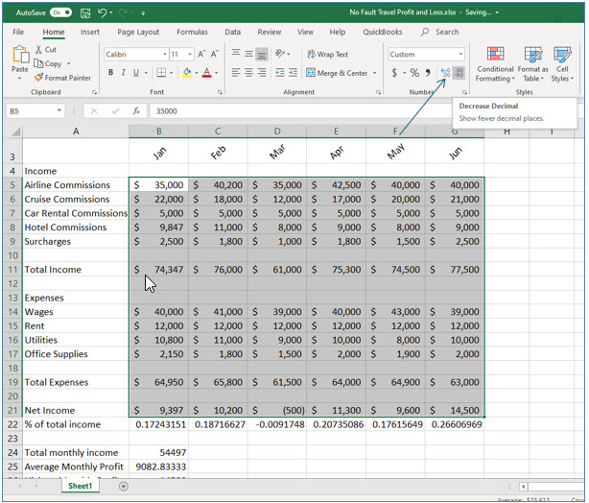This screenshot has height=503, width=589.
Task: Click the Cut scissors button
Action: click(x=45, y=50)
